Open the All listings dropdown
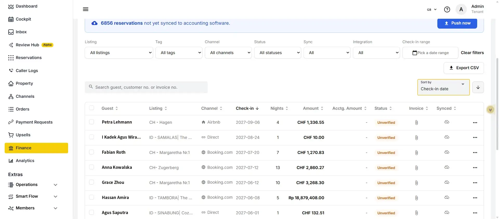 (119, 53)
